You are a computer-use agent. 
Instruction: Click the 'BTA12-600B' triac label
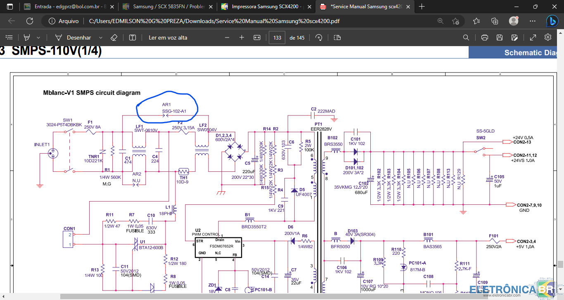[152, 248]
